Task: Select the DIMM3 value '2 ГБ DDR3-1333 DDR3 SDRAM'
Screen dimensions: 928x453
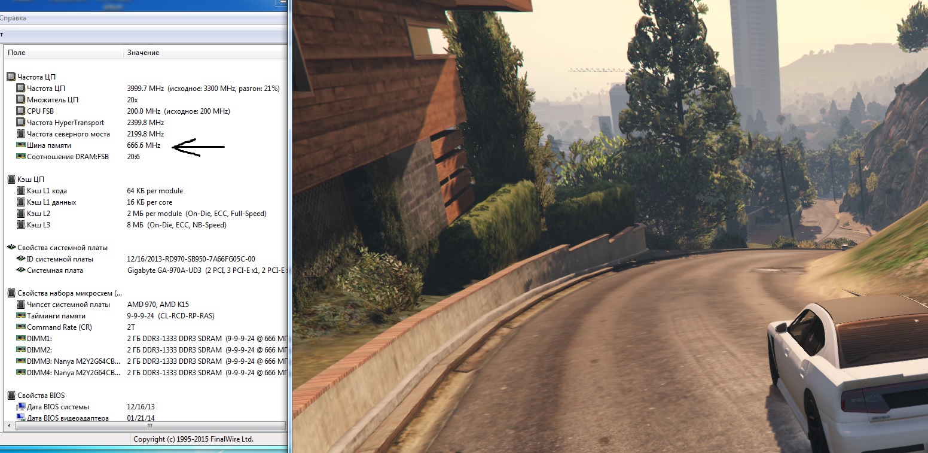Action: 175,361
